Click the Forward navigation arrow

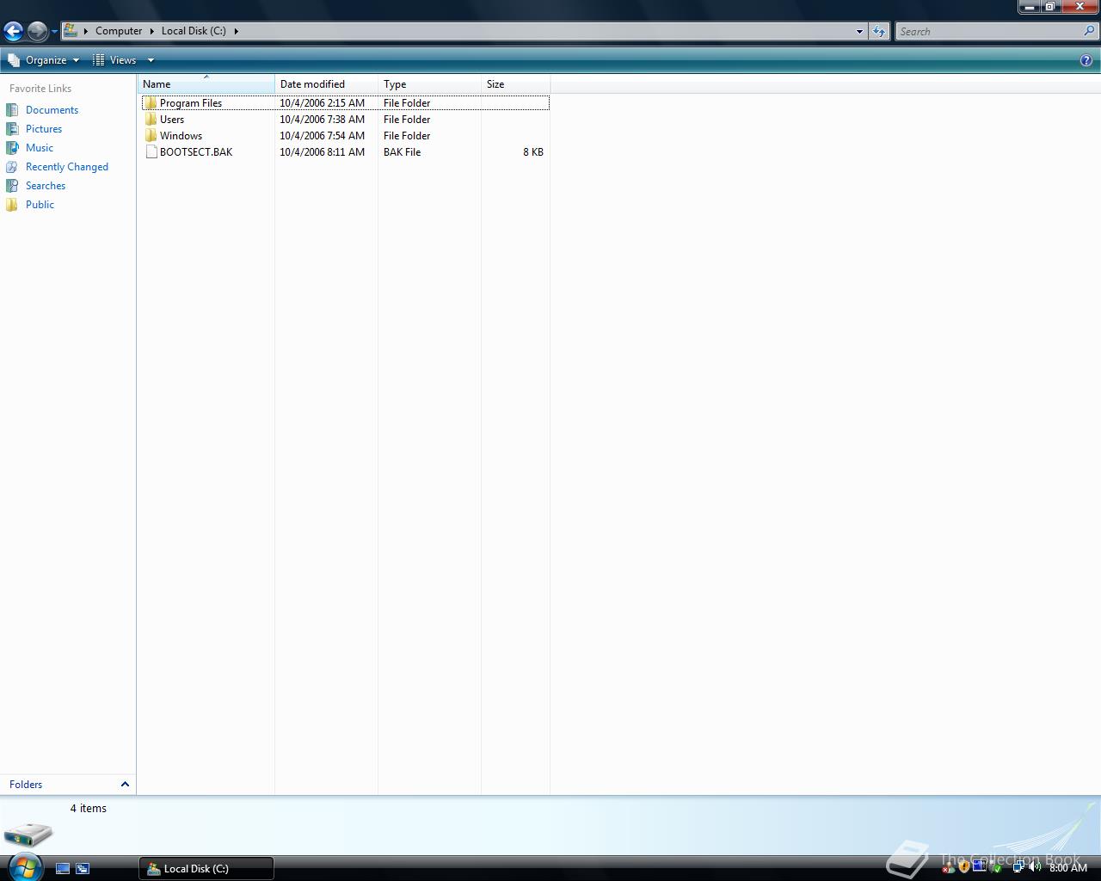click(x=37, y=32)
